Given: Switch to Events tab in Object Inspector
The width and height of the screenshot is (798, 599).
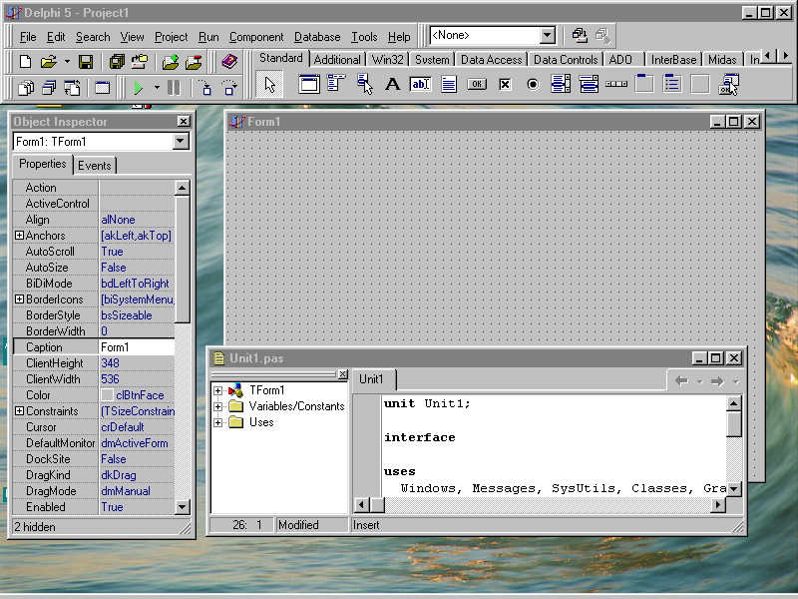Looking at the screenshot, I should tap(94, 166).
